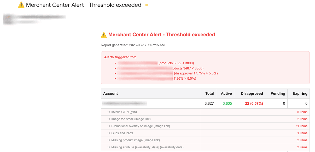Click the branch arrow beside Invalid GTIN

point(109,112)
